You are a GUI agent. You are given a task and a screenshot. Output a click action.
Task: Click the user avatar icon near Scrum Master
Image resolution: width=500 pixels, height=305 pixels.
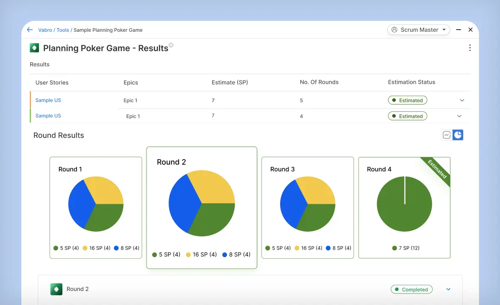394,30
